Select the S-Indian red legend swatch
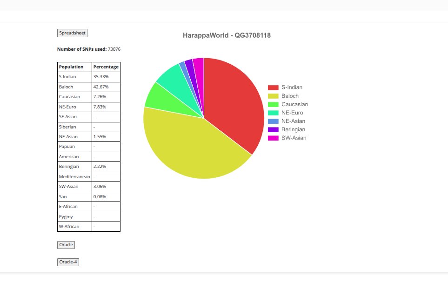The image size is (448, 289). tap(273, 87)
